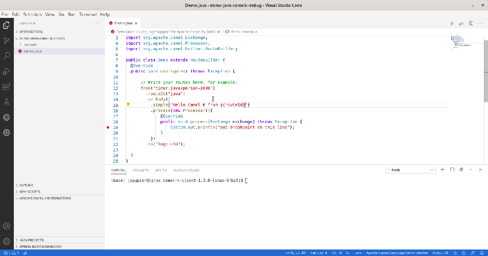Open the Kubernetes view icon
The image size is (488, 256).
(x=7, y=117)
